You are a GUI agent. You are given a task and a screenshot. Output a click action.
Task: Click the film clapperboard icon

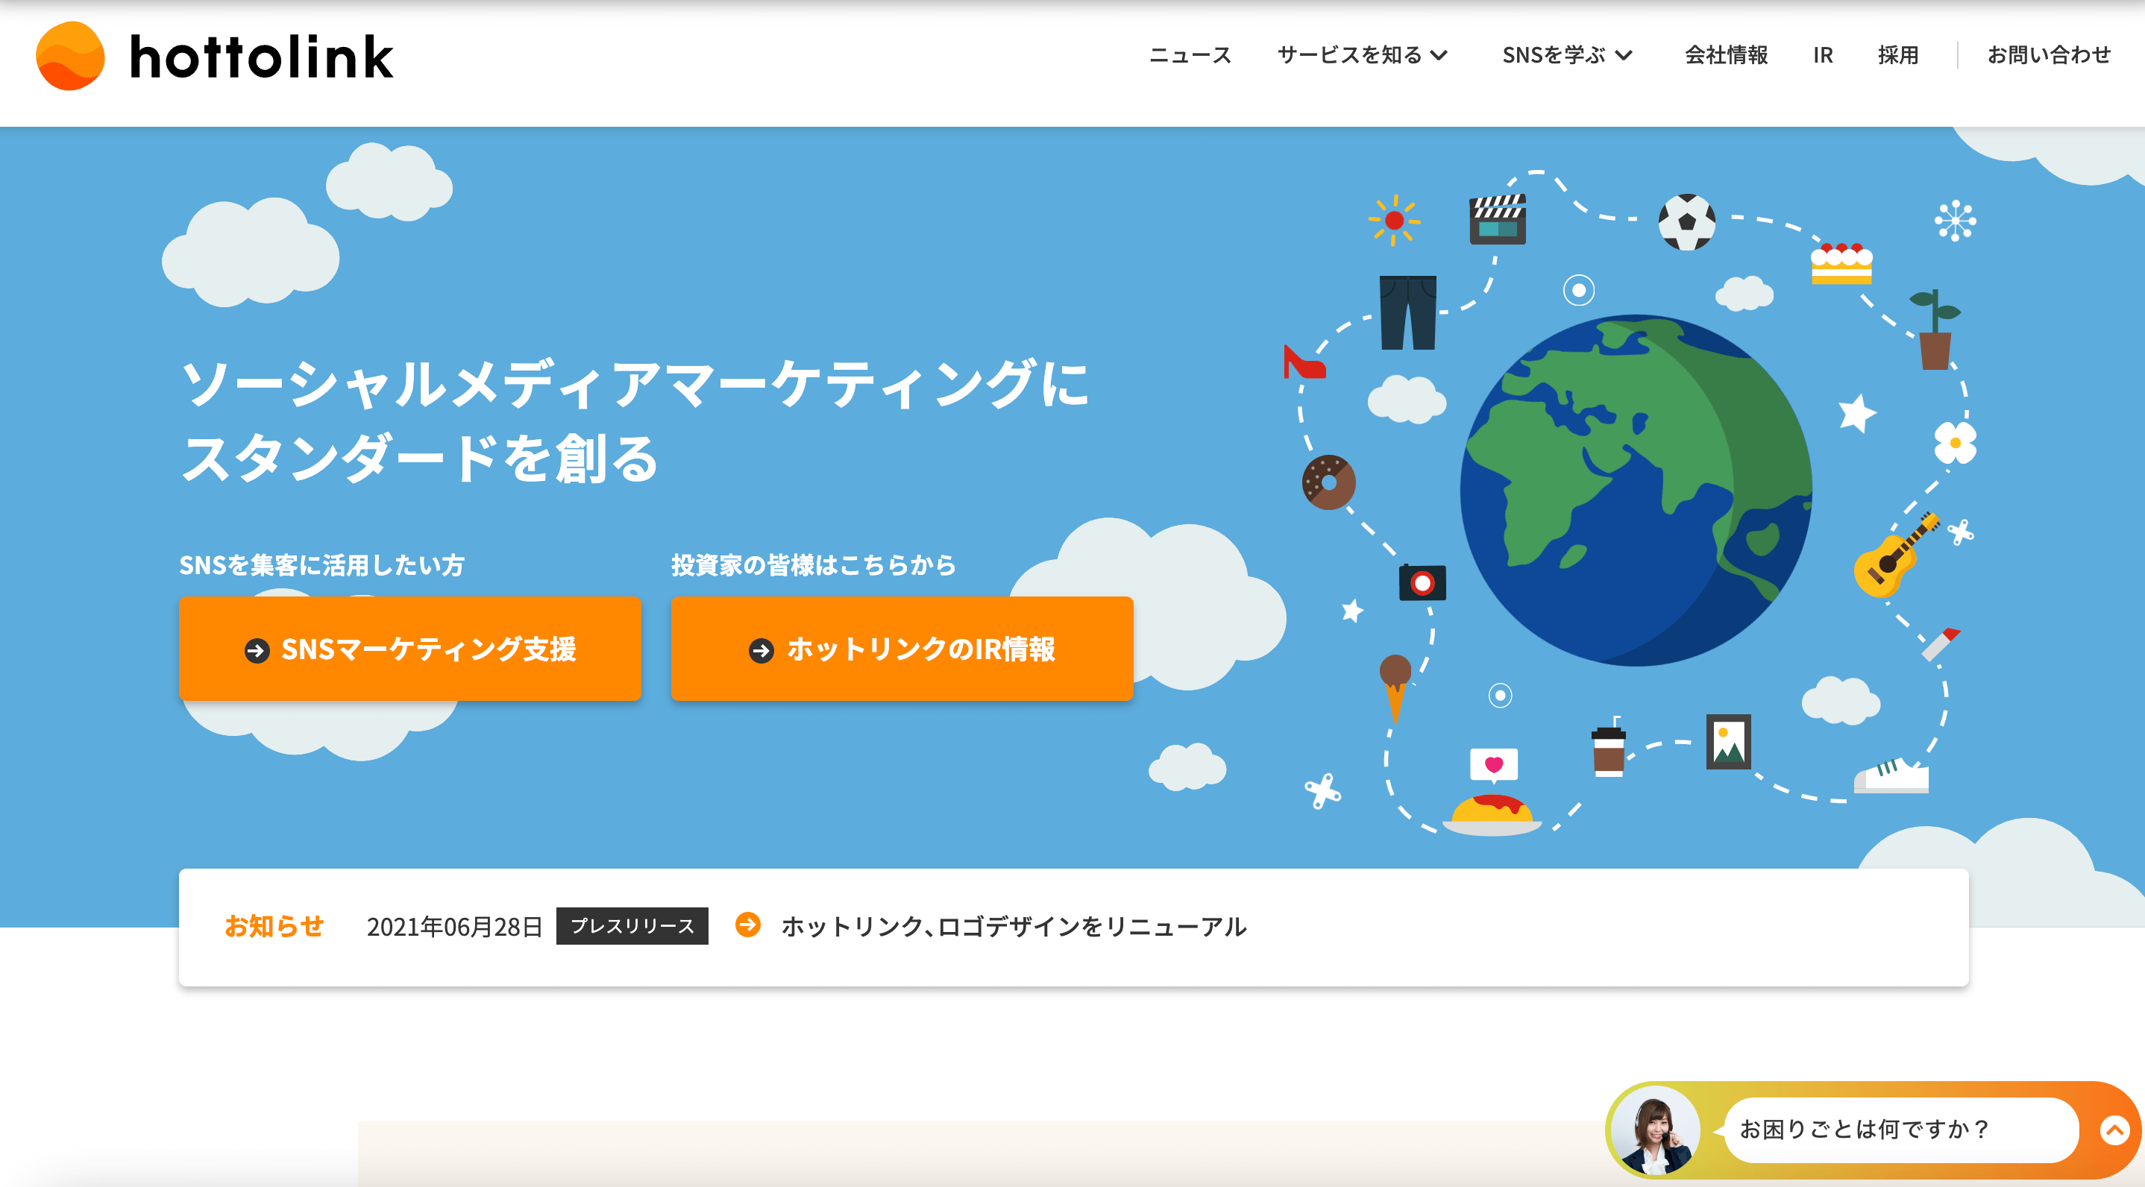pos(1497,221)
